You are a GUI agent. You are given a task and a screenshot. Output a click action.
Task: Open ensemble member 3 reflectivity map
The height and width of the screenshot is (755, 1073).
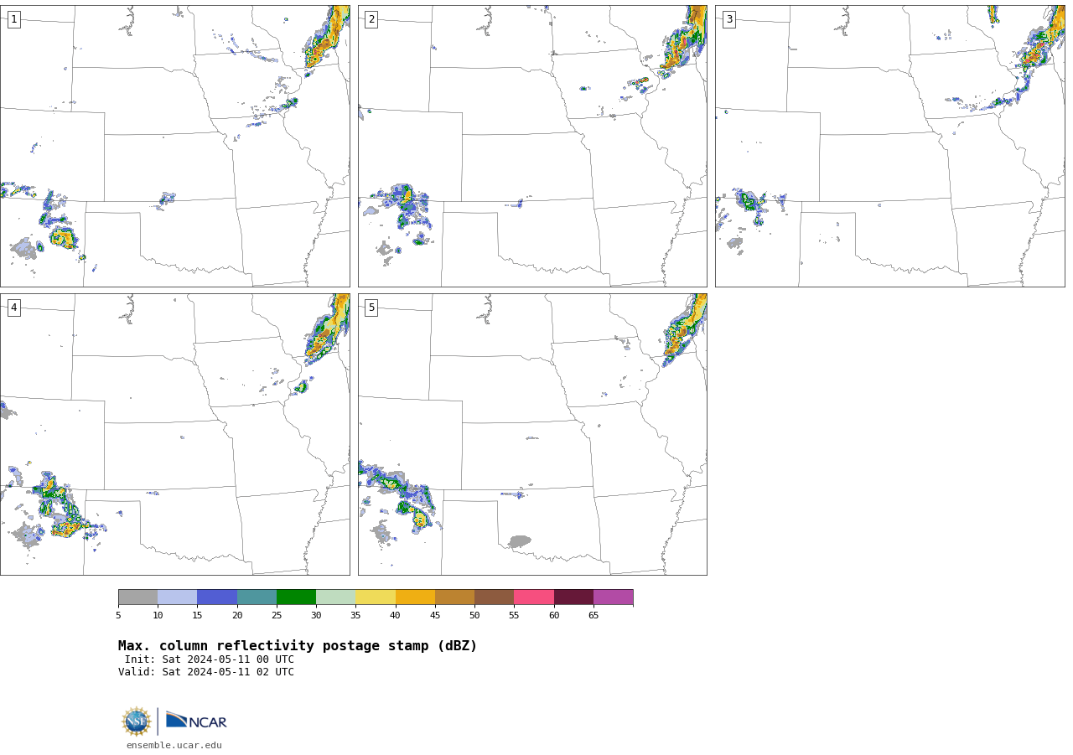890,146
